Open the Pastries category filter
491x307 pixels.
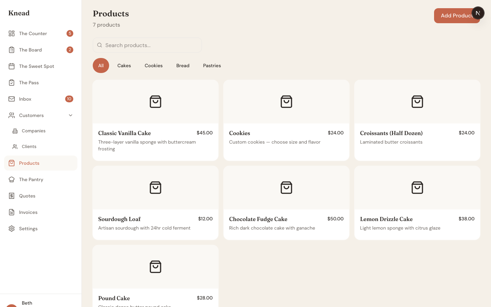(x=212, y=65)
